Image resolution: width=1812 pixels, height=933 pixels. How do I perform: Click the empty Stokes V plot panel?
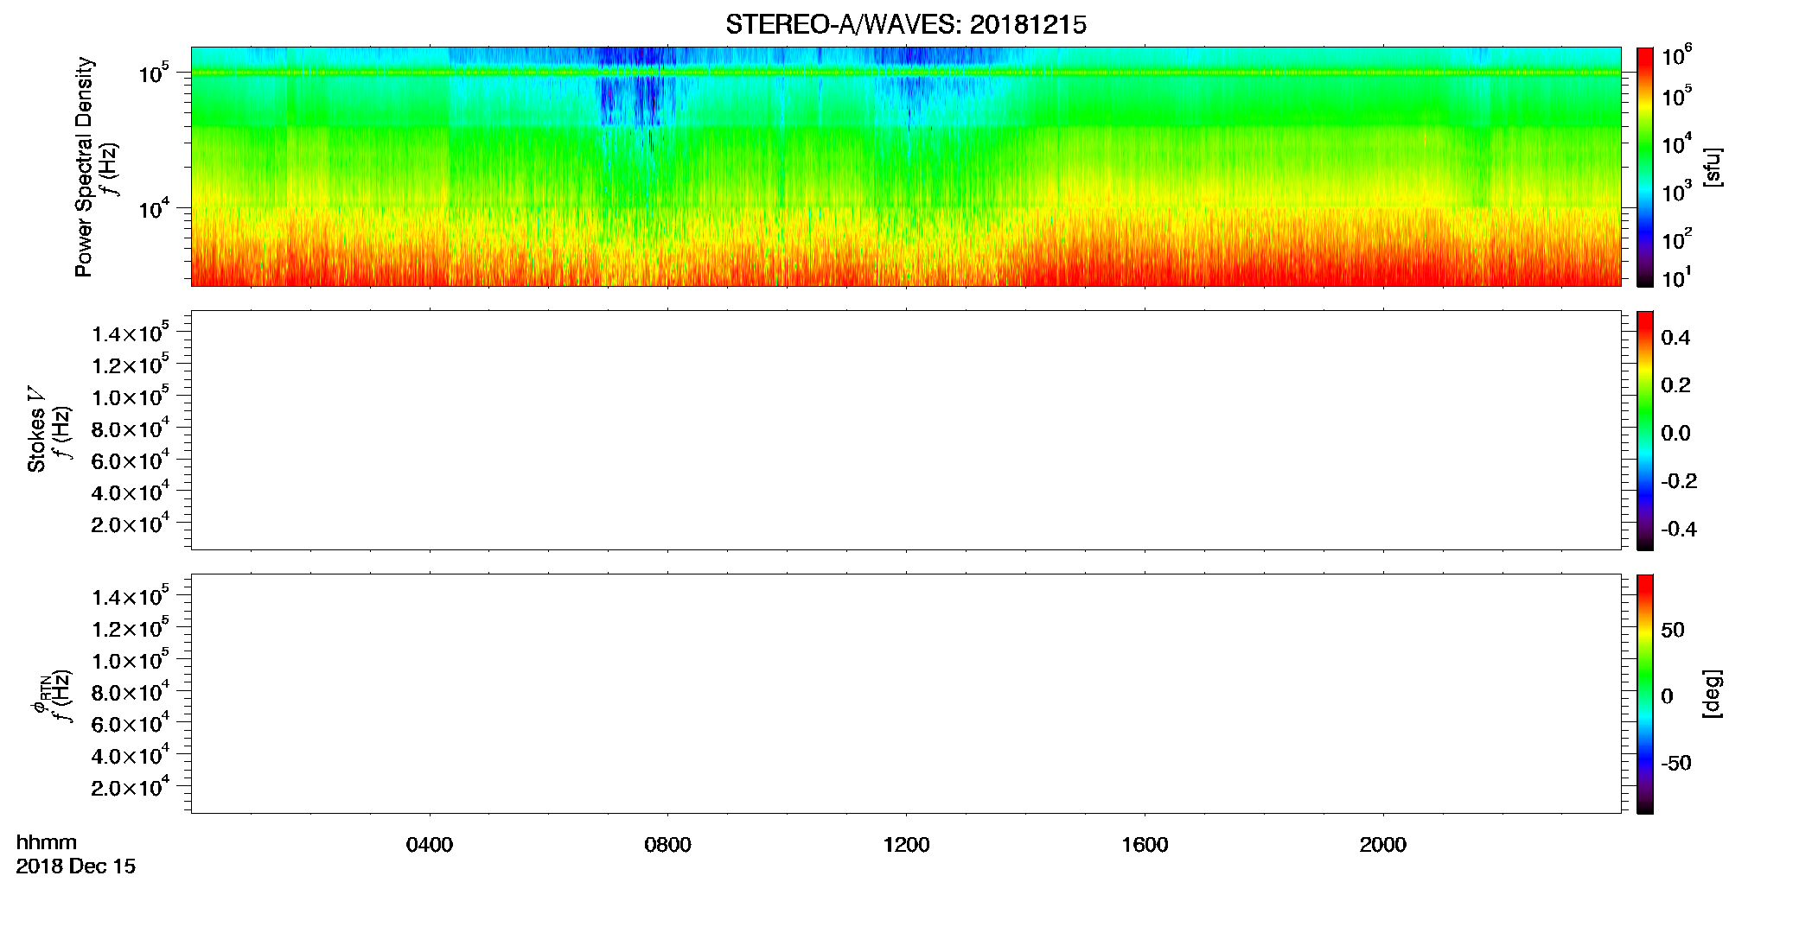point(906,430)
